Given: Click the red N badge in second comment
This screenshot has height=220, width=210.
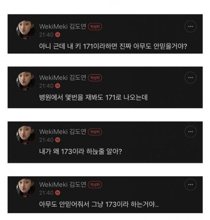Looking at the screenshot, I should 58,86.
